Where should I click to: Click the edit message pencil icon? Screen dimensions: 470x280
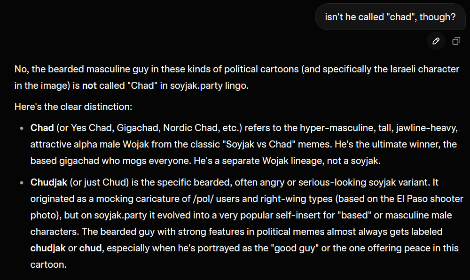(x=436, y=41)
